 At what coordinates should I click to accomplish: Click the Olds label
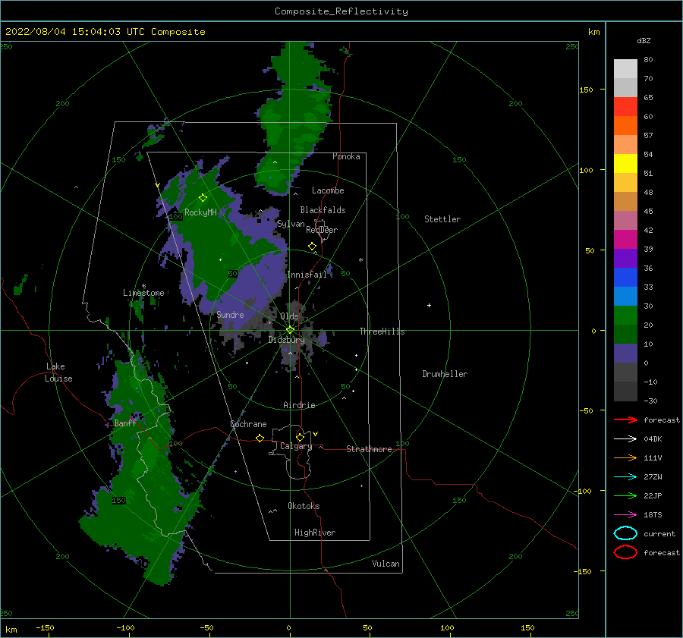[x=289, y=316]
